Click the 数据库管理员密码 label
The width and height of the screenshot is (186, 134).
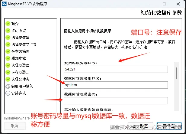[x=81, y=94]
